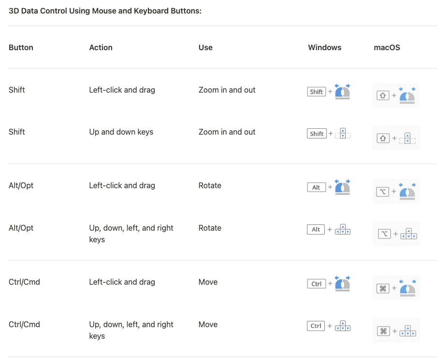The width and height of the screenshot is (437, 359).
Task: Click the Windows Shift key icon for mouse zoom
Action: click(316, 92)
